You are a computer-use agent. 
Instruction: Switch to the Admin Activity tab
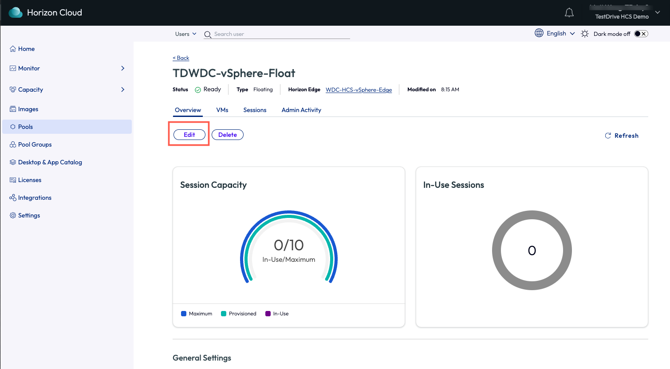[x=301, y=110]
